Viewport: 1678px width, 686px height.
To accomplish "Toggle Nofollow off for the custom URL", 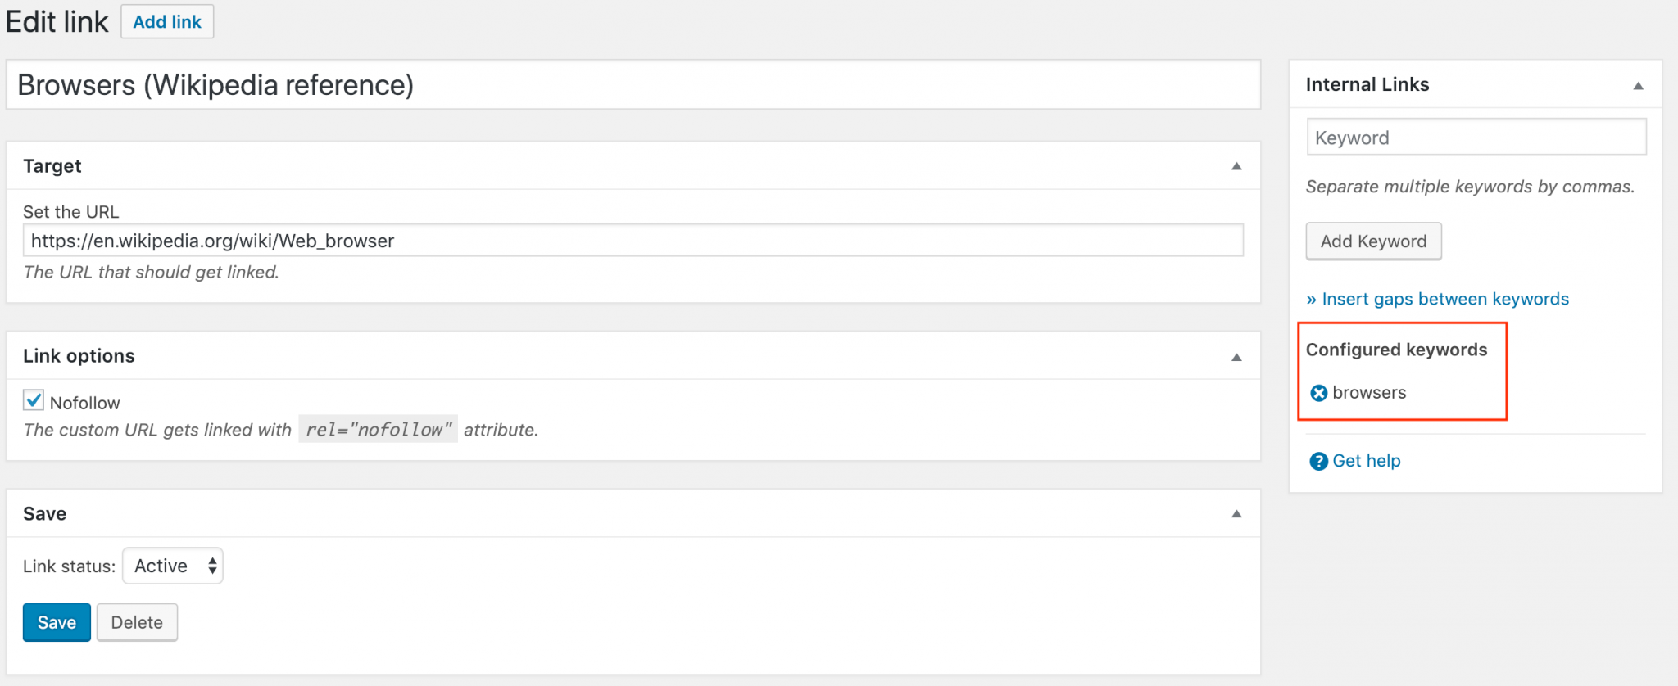I will point(34,399).
